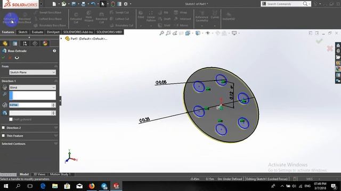The height and width of the screenshot is (191, 341).
Task: Click the Reverse Direction button beside Blind
Action: (5, 87)
